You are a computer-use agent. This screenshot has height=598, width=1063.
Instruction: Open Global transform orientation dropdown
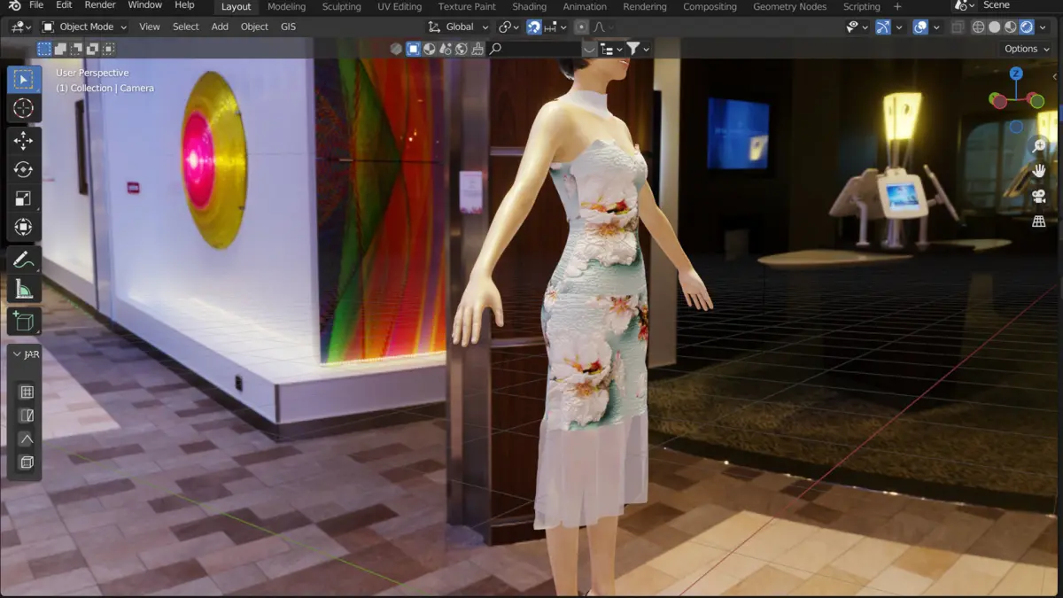pos(458,27)
